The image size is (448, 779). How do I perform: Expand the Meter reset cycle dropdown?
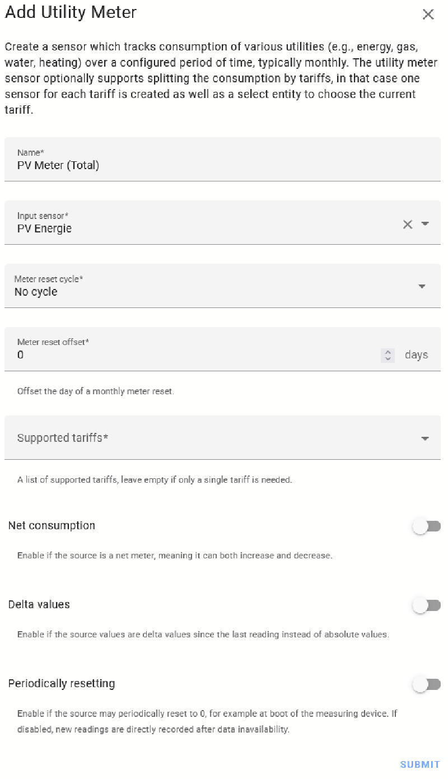tap(422, 286)
